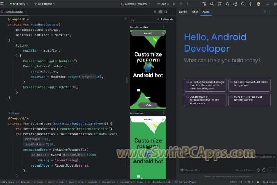Click the '255:1' cursor position in status bar
277x185 pixels.
point(233,182)
